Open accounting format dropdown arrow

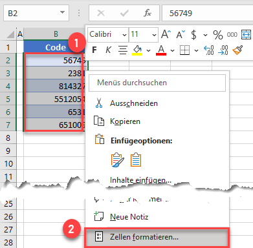[205, 35]
